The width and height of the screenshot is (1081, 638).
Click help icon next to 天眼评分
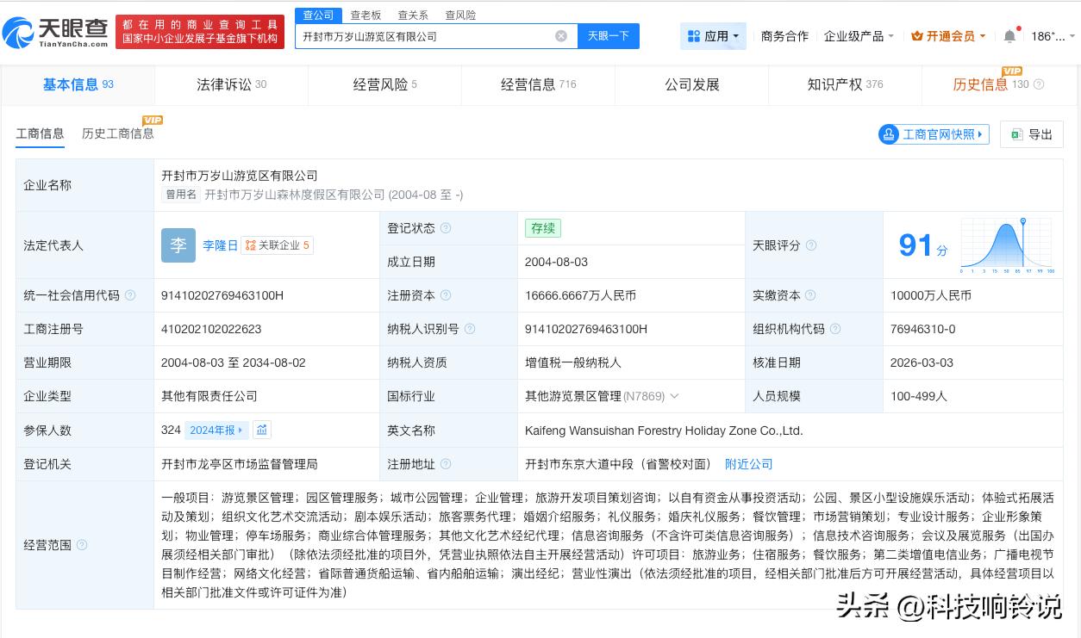point(811,245)
